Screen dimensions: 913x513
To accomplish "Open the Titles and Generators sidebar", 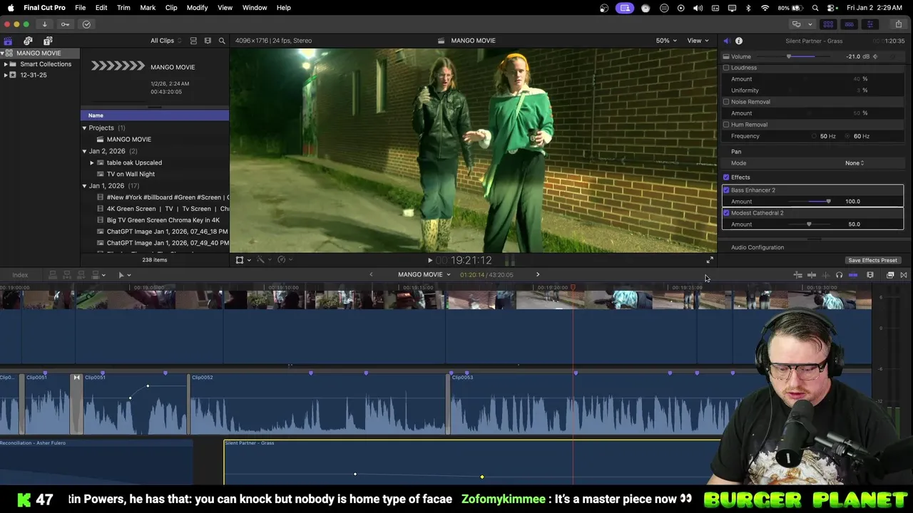I will pyautogui.click(x=48, y=41).
